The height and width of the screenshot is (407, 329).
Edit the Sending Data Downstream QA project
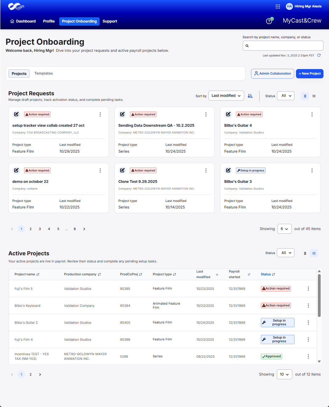(x=122, y=114)
